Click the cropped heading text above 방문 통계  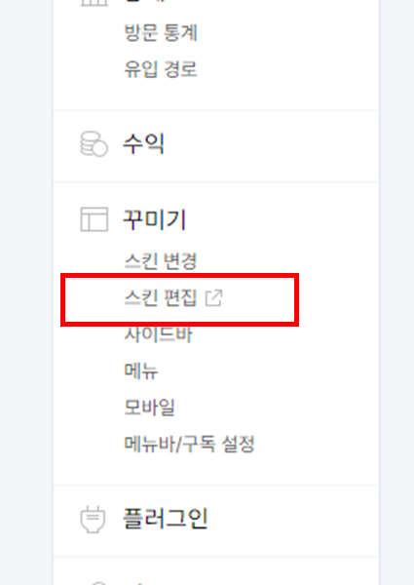coord(143,2)
